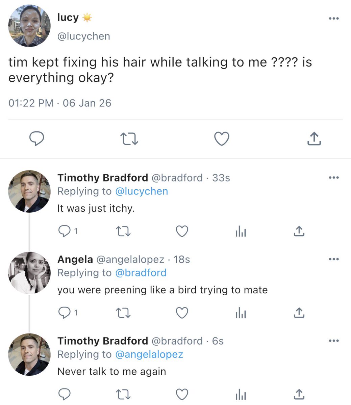Open Angela's profile avatar

tap(29, 273)
